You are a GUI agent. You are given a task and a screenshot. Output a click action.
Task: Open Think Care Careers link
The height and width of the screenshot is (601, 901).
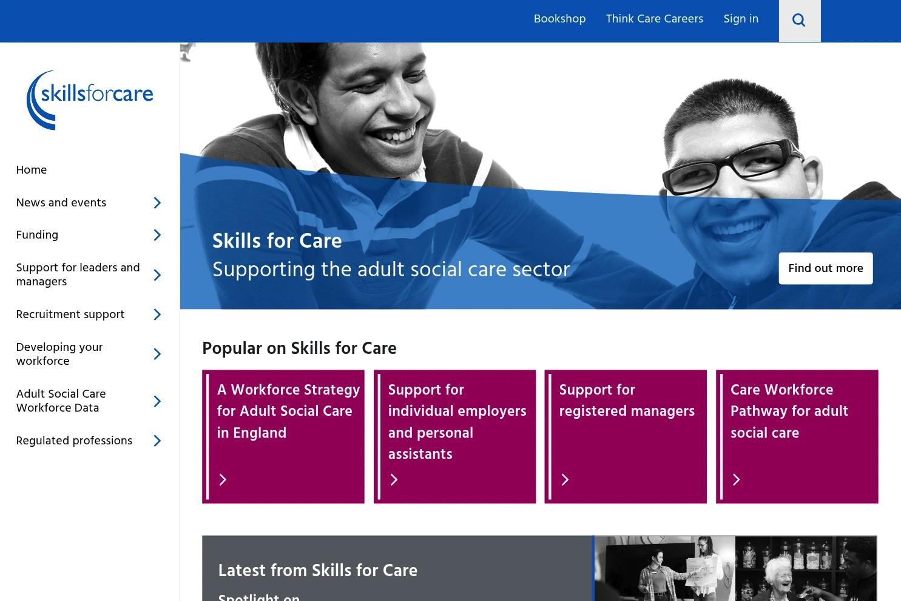pyautogui.click(x=654, y=19)
